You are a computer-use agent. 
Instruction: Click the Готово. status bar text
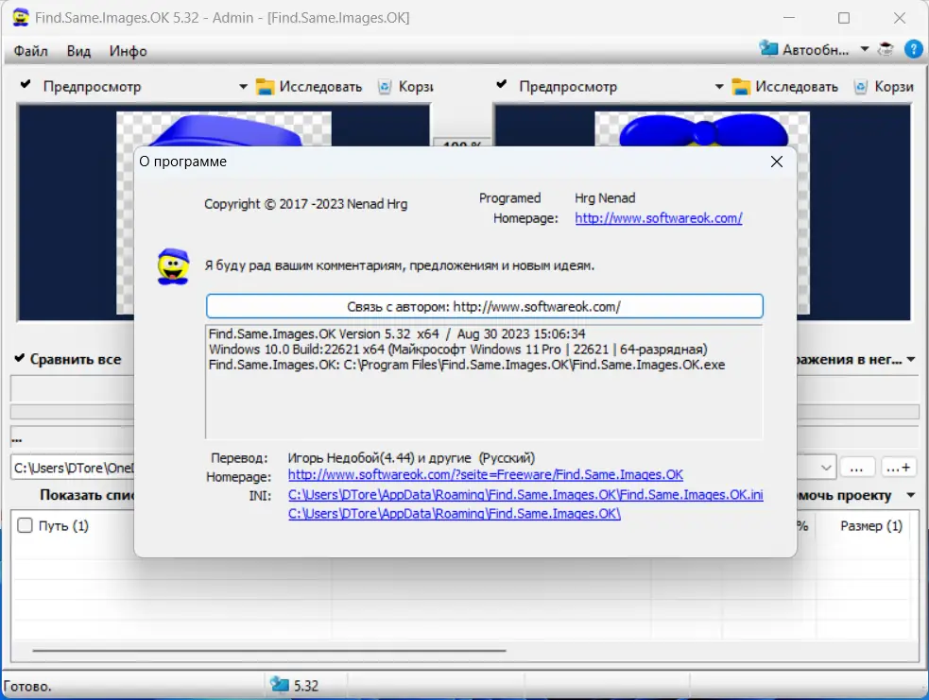(27, 687)
